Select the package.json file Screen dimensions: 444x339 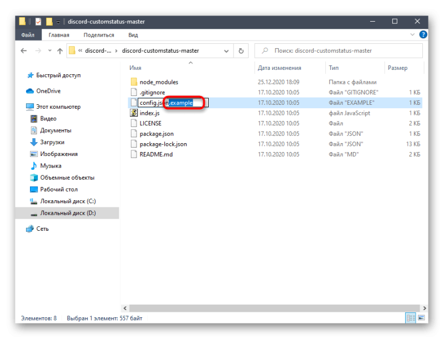tap(157, 134)
